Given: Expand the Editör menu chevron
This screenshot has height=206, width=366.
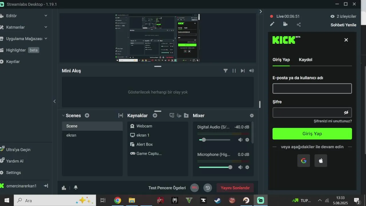Looking at the screenshot, I should (46, 16).
